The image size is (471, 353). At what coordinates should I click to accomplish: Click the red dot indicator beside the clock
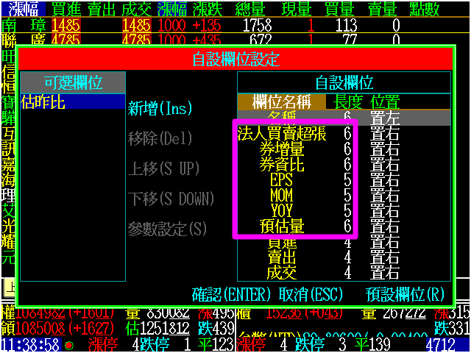68,345
